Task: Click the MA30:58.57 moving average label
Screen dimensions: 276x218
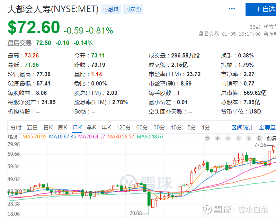Action: coord(121,137)
